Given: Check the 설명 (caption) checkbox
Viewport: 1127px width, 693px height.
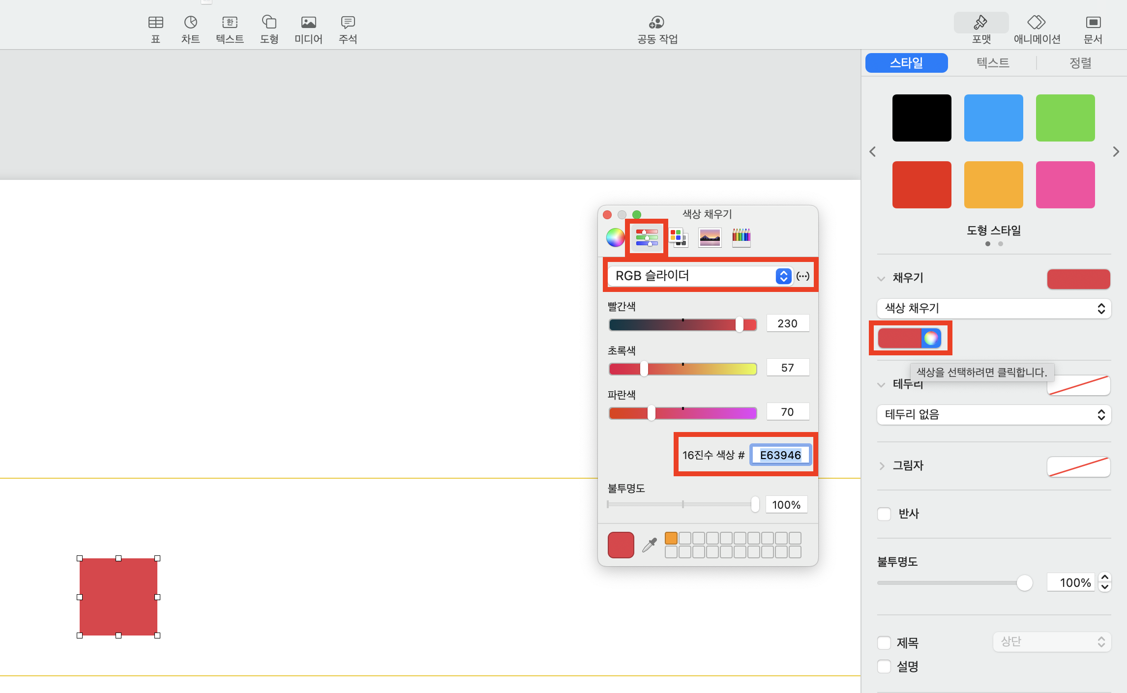Looking at the screenshot, I should pos(884,666).
